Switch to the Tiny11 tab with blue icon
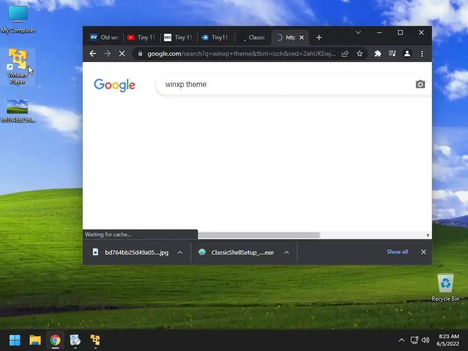Viewport: 468px width, 351px height. click(216, 37)
